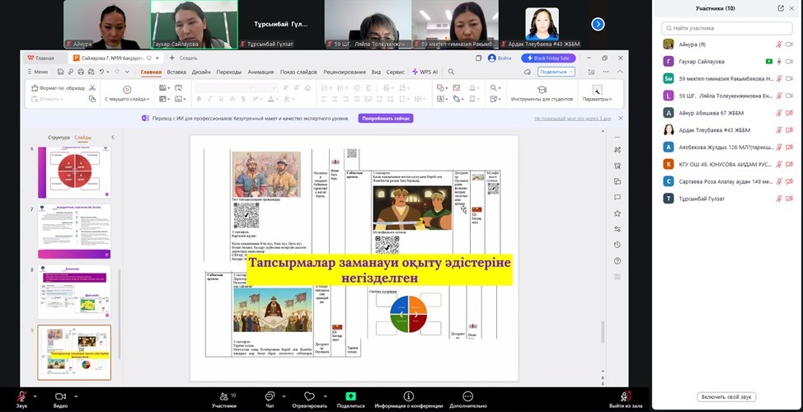Screen dimensions: 803x412
Task: Click the green Share screen icon
Action: tap(350, 396)
